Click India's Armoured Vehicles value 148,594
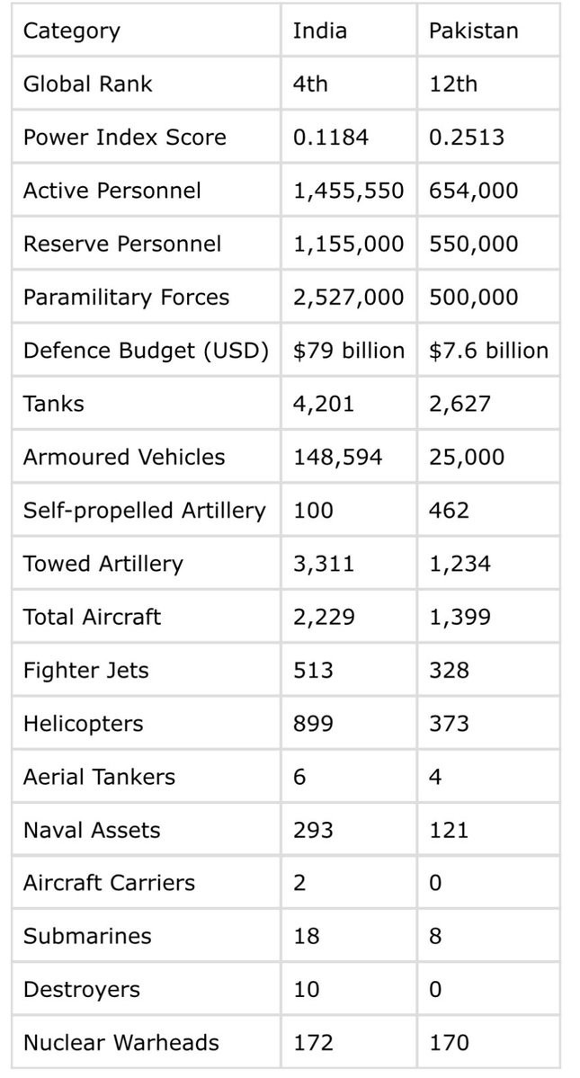The width and height of the screenshot is (580, 1078). point(337,457)
